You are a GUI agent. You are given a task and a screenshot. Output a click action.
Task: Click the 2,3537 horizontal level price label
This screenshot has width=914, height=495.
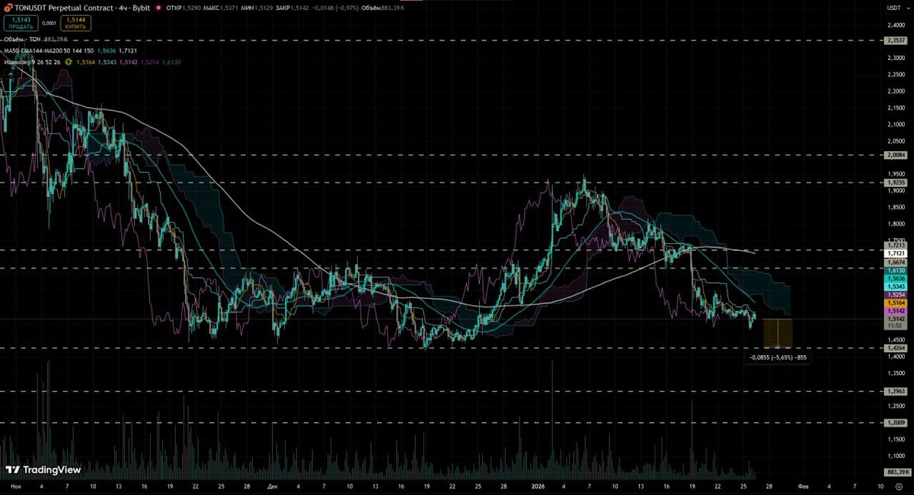(x=896, y=40)
